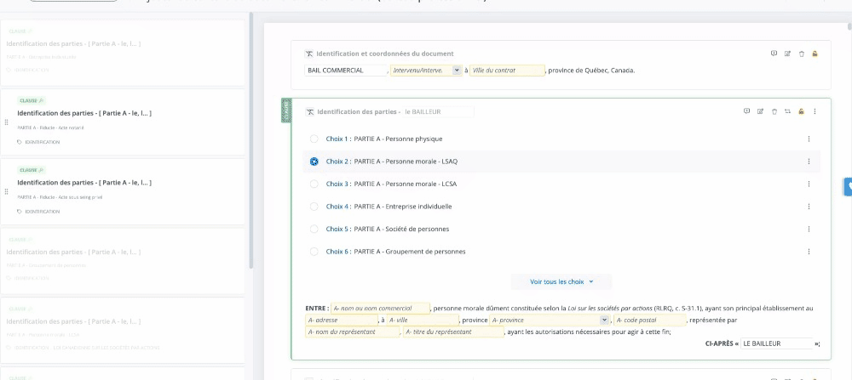Expand the Voir tous les choix list

tap(561, 281)
